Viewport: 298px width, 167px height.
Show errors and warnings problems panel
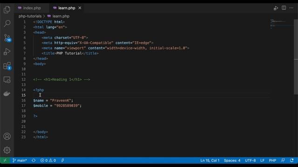(48, 161)
